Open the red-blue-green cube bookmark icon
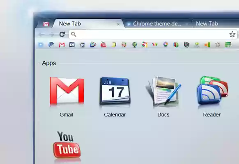The width and height of the screenshot is (239, 164). coord(176,45)
